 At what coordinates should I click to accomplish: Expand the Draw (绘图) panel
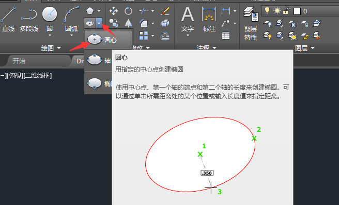coord(51,48)
